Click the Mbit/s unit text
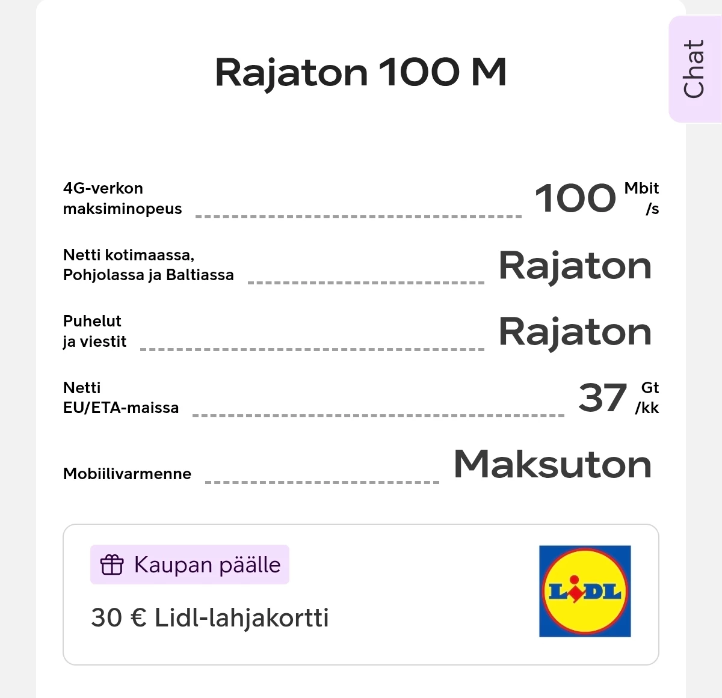Image resolution: width=722 pixels, height=698 pixels. [x=643, y=198]
